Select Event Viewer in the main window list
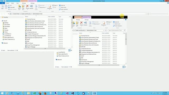 pyautogui.click(x=30, y=43)
